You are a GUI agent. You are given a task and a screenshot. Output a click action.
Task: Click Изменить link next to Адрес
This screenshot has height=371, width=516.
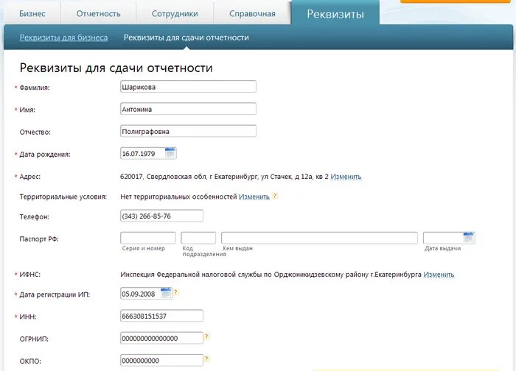click(x=346, y=177)
